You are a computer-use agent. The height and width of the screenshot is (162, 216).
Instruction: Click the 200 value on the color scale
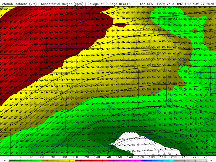coord(174,157)
